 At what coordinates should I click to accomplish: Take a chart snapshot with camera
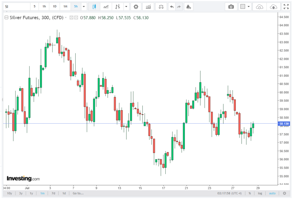point(231,7)
